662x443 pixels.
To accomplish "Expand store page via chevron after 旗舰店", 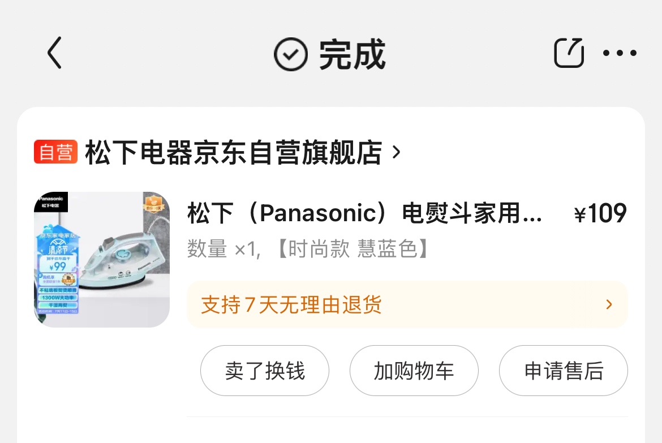I will [x=396, y=152].
